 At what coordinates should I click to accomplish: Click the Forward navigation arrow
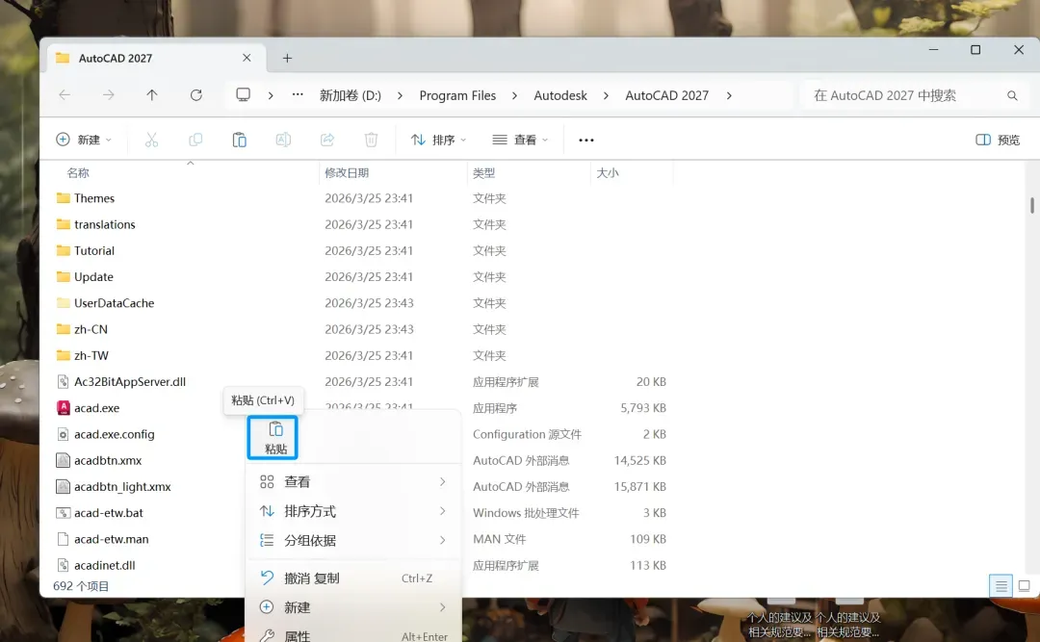108,95
